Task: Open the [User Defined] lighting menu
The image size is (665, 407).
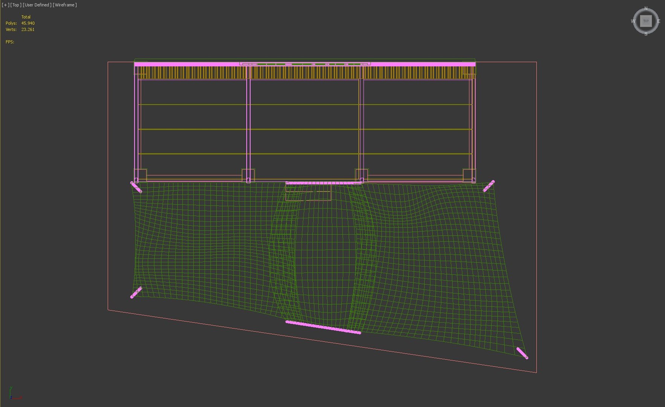Action: (x=37, y=5)
